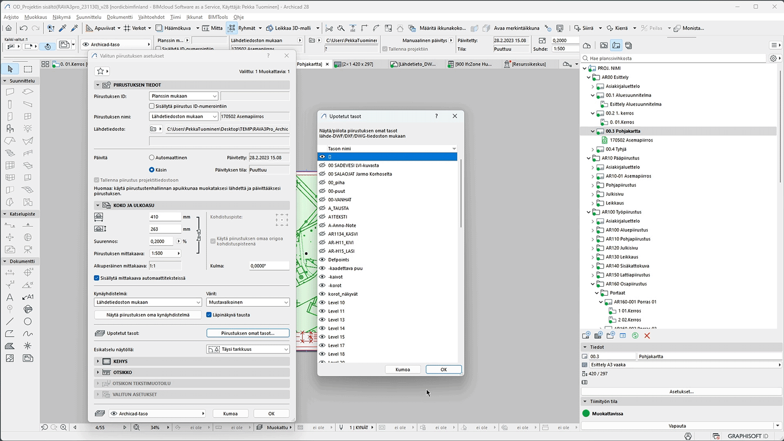Click drawing width field showing 410

tap(165, 217)
